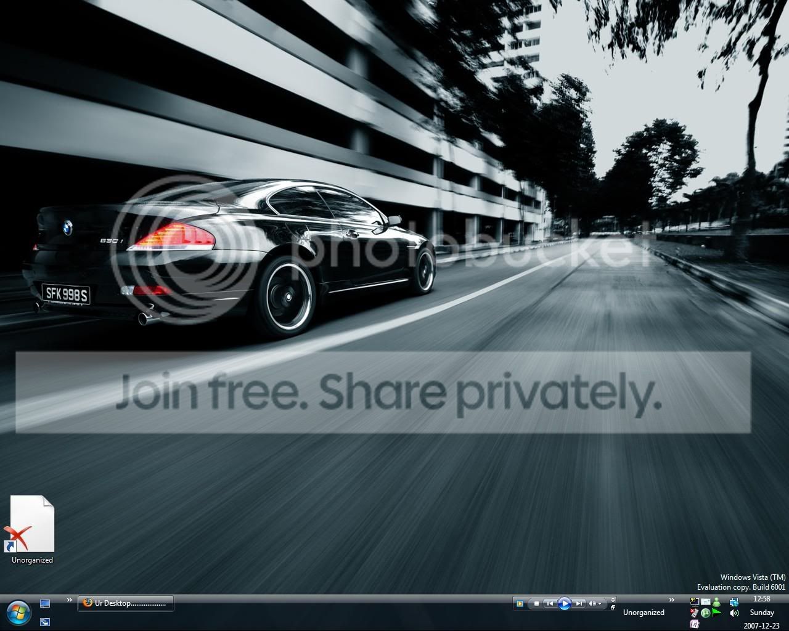
Task: Click Next track in Media Player toolbar
Action: tap(579, 603)
